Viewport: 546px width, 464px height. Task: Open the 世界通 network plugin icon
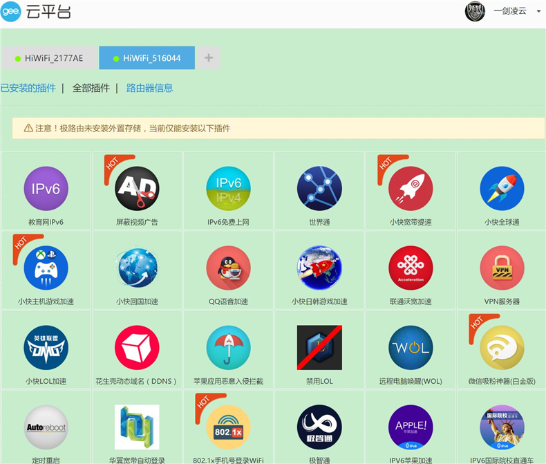[x=319, y=189]
